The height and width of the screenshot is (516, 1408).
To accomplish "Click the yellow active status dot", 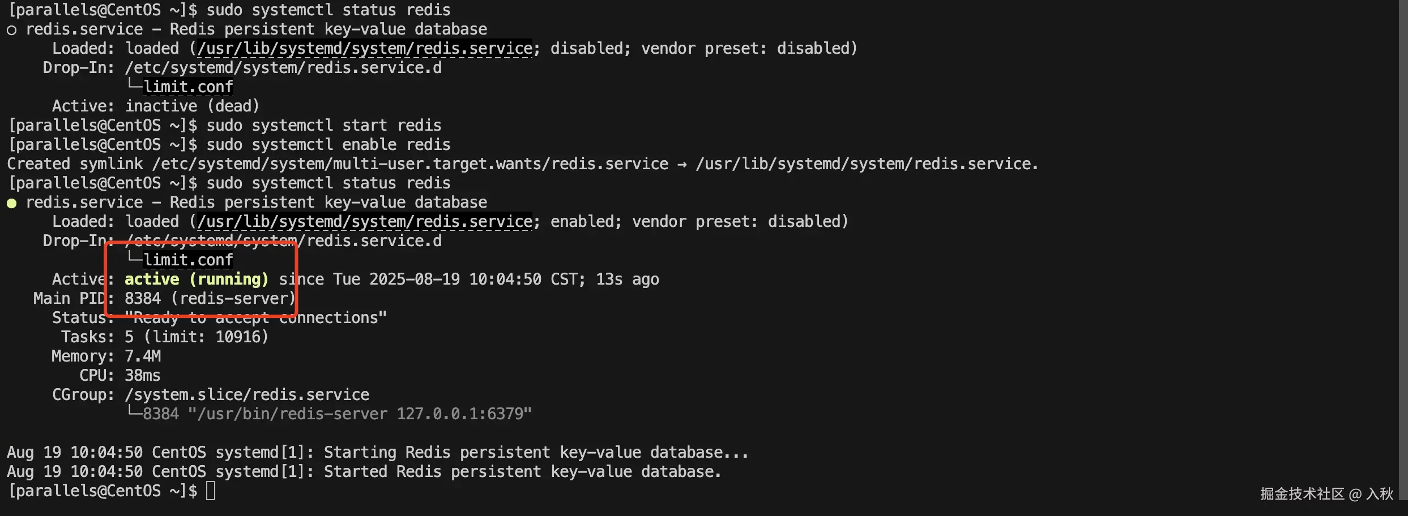I will (11, 203).
